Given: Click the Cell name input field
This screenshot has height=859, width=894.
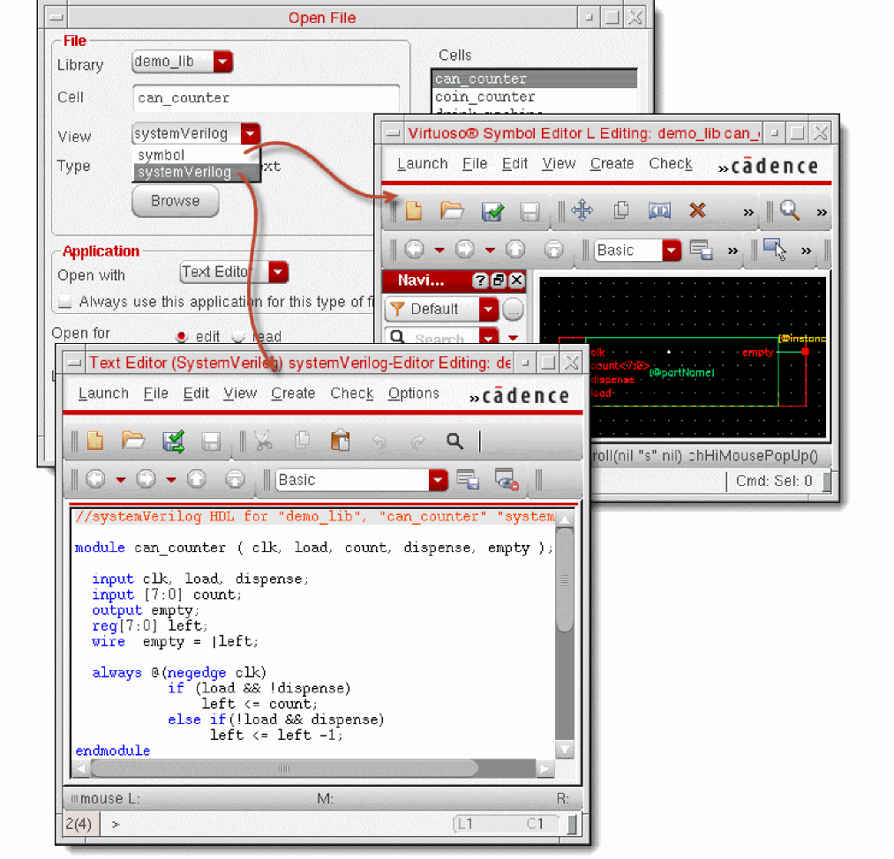Looking at the screenshot, I should (266, 98).
